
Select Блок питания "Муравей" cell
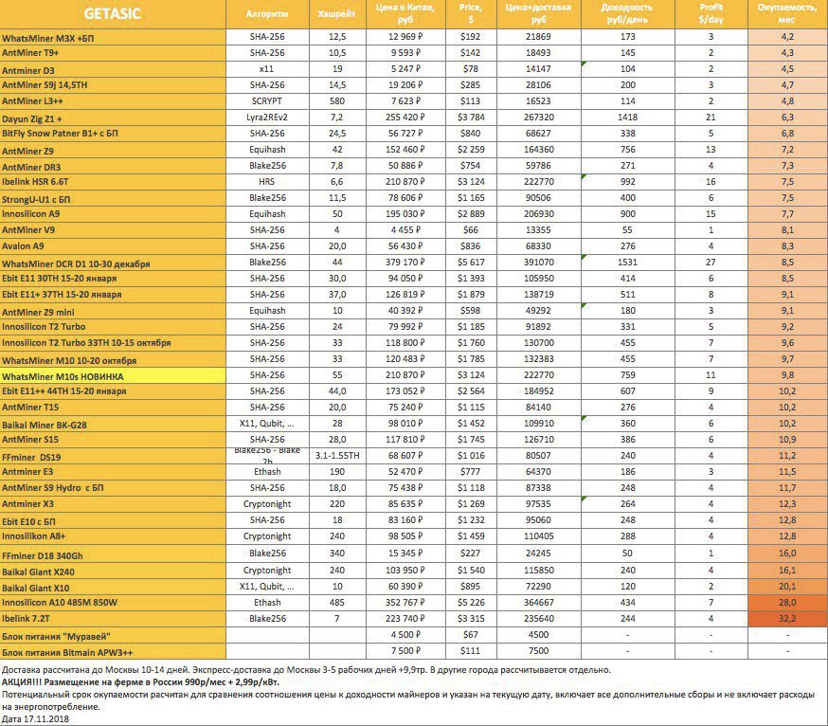pos(113,636)
